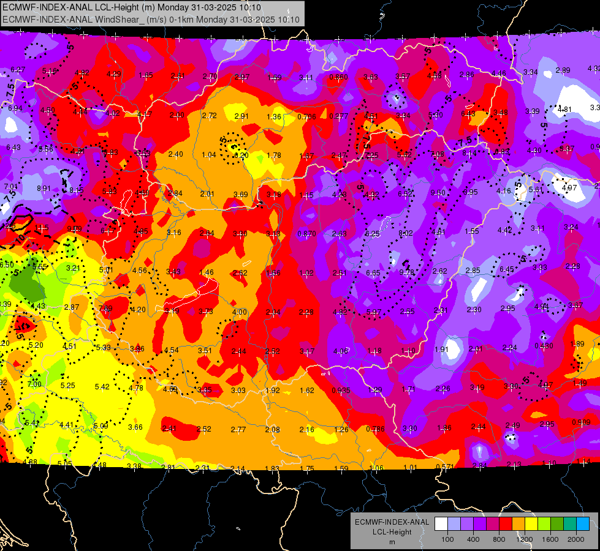Click the wind shear value '1.04'
The image size is (600, 551).
tap(209, 154)
